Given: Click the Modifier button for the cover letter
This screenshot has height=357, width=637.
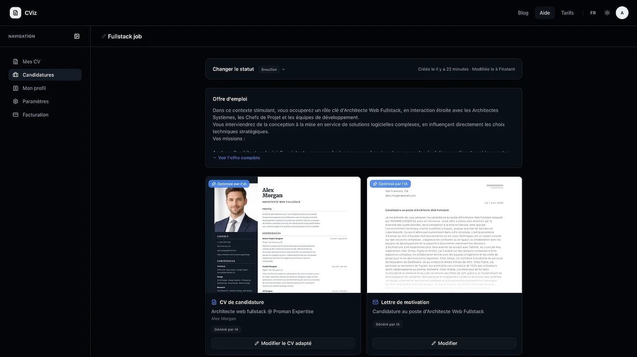Looking at the screenshot, I should 444,343.
